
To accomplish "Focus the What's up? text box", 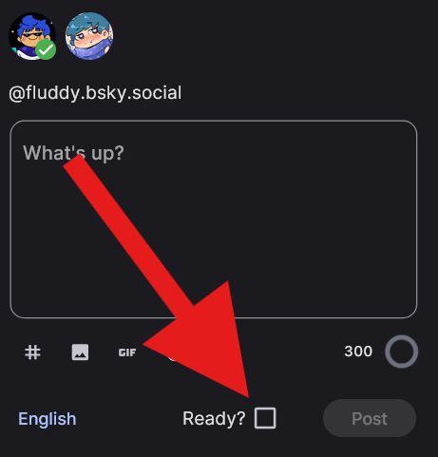I will click(x=214, y=219).
